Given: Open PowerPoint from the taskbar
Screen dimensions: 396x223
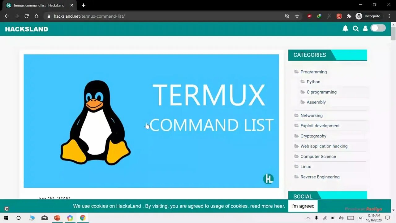Looking at the screenshot, I should [57, 218].
